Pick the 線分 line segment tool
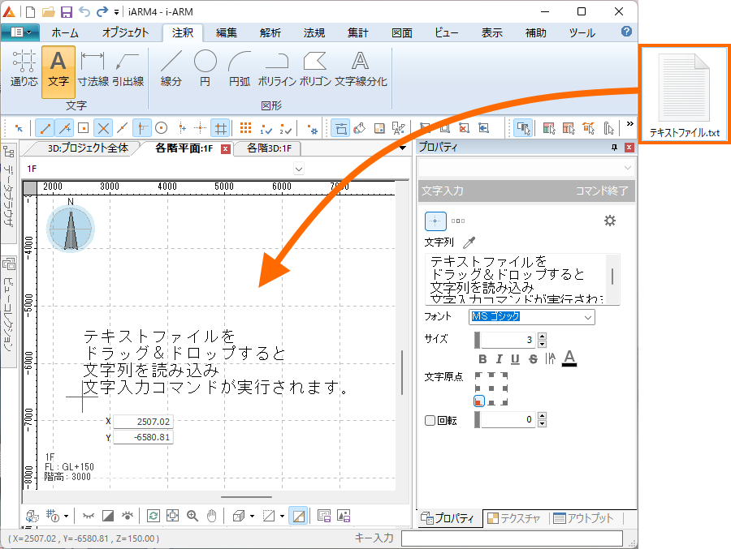The image size is (731, 549). coord(171,70)
